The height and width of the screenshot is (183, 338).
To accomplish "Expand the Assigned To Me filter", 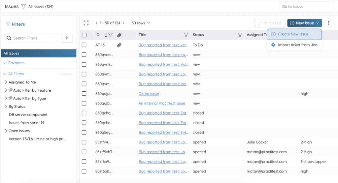I will pyautogui.click(x=6, y=82).
